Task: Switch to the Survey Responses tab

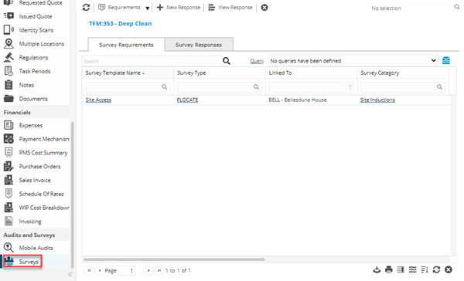Action: pyautogui.click(x=199, y=45)
